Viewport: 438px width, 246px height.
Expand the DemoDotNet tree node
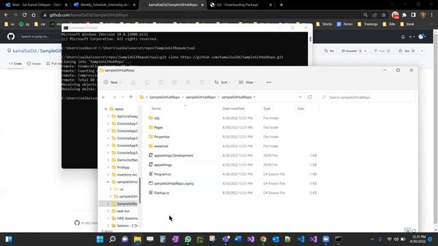pos(108,160)
